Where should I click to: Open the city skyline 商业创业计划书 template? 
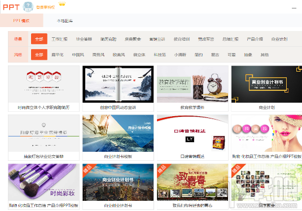[118, 182]
